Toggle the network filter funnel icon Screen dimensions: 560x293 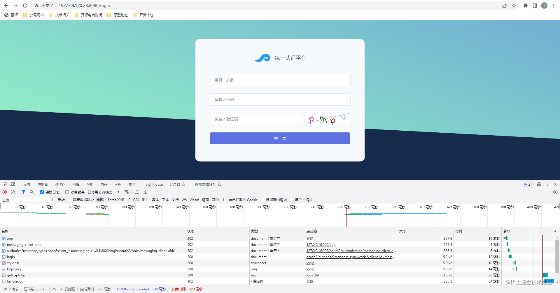coord(24,192)
